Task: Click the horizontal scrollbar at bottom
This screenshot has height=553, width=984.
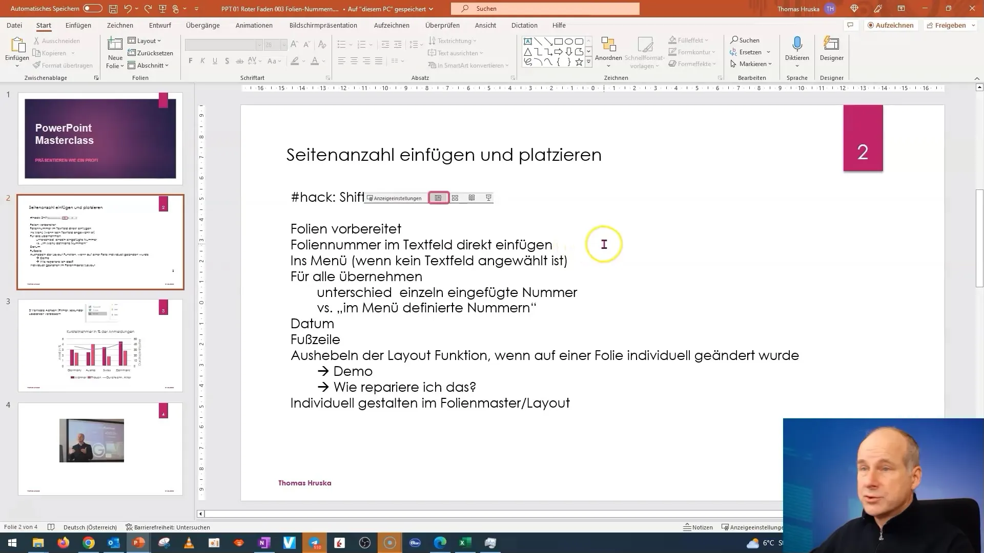Action: pyautogui.click(x=491, y=514)
